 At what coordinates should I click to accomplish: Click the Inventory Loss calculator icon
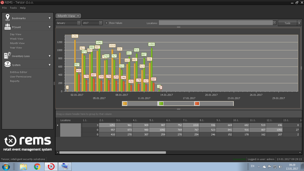(7, 55)
